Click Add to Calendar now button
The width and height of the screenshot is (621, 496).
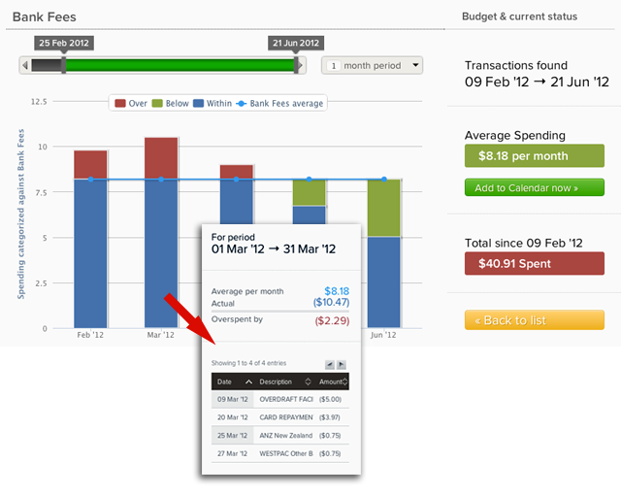534,187
